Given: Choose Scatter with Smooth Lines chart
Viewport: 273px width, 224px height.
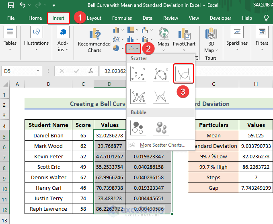Looking at the screenshot, I should tap(183, 74).
